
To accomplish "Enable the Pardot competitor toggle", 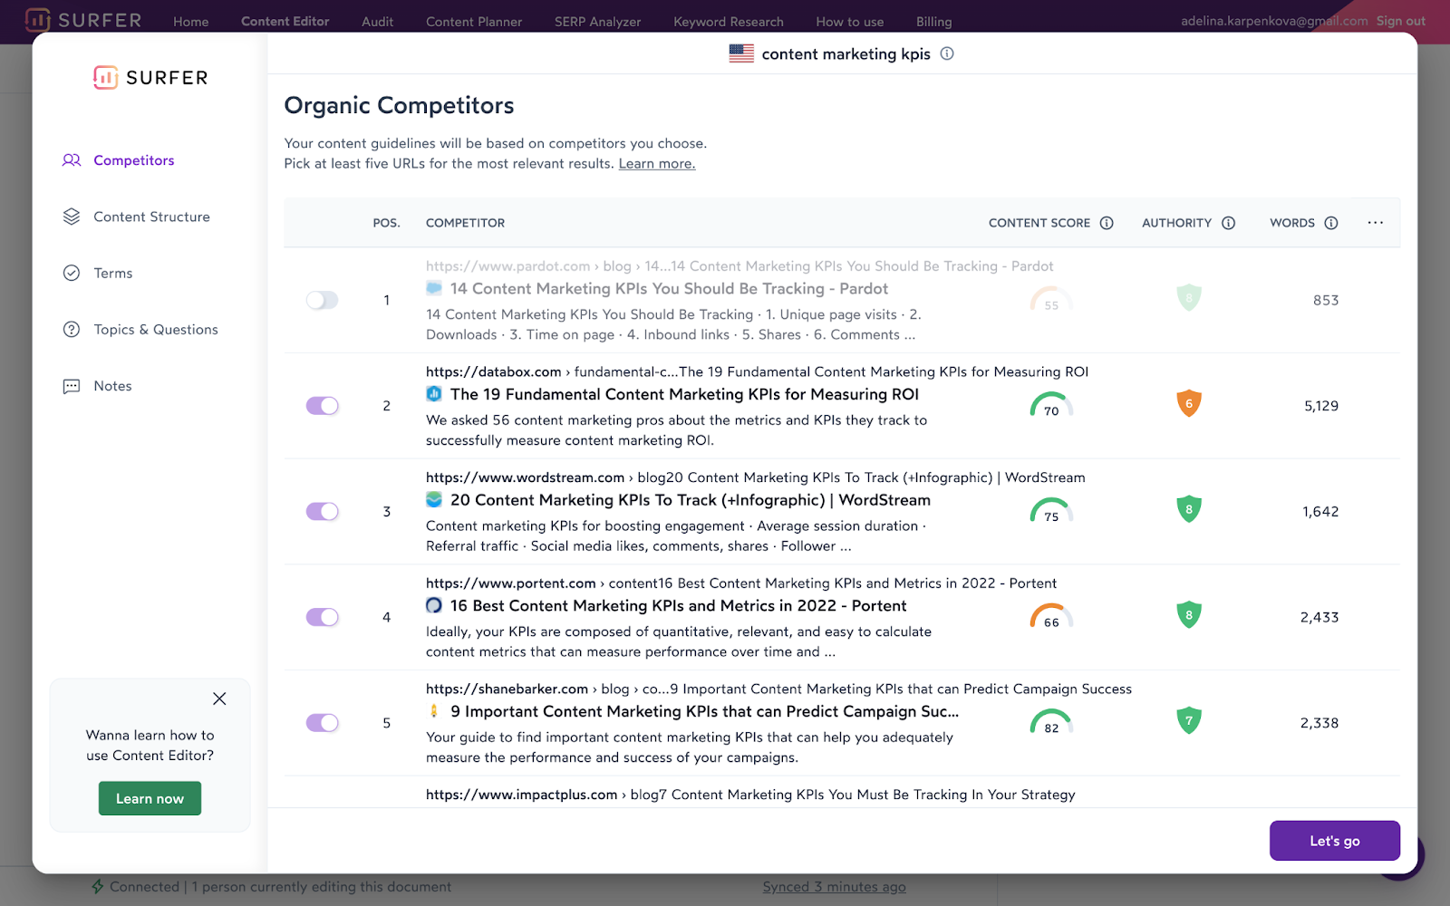I will pyautogui.click(x=322, y=300).
